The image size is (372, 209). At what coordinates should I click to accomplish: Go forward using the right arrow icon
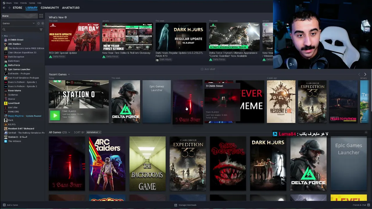[9, 8]
